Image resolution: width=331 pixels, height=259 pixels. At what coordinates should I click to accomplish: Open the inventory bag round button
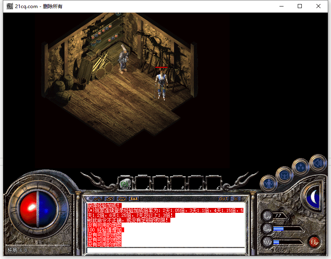coord(285,175)
